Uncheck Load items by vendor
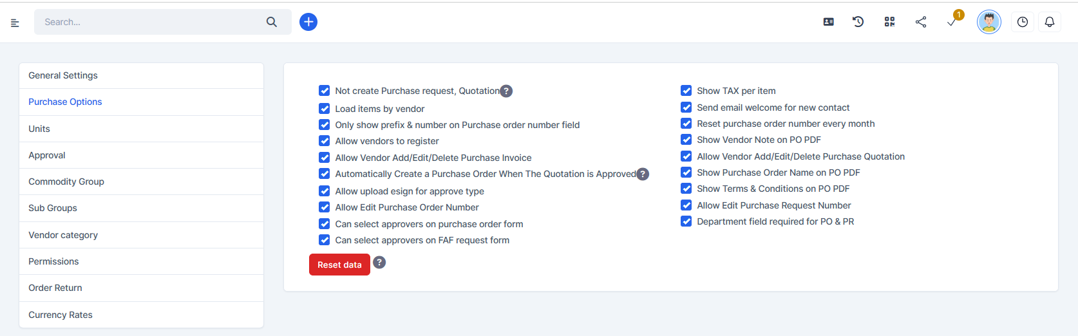This screenshot has width=1078, height=336. pyautogui.click(x=325, y=108)
